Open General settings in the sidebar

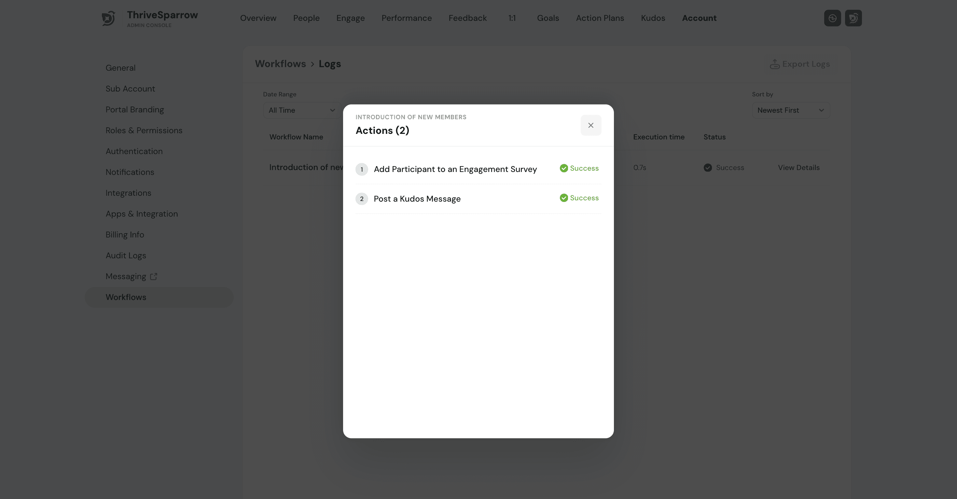pyautogui.click(x=120, y=68)
